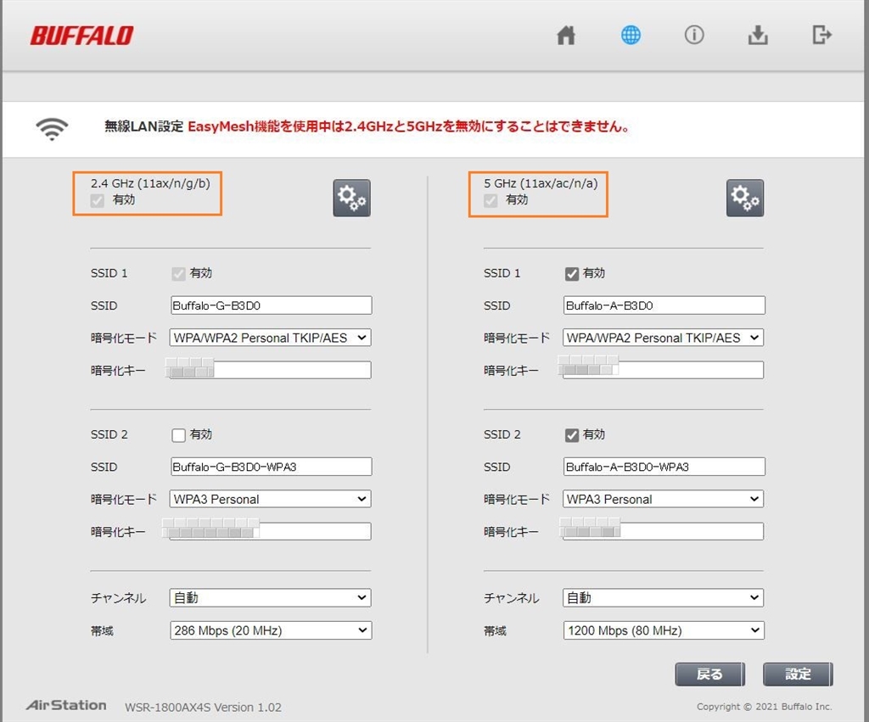Open the 1200 Mbps (80 MHz) bandwidth dropdown

tap(664, 630)
